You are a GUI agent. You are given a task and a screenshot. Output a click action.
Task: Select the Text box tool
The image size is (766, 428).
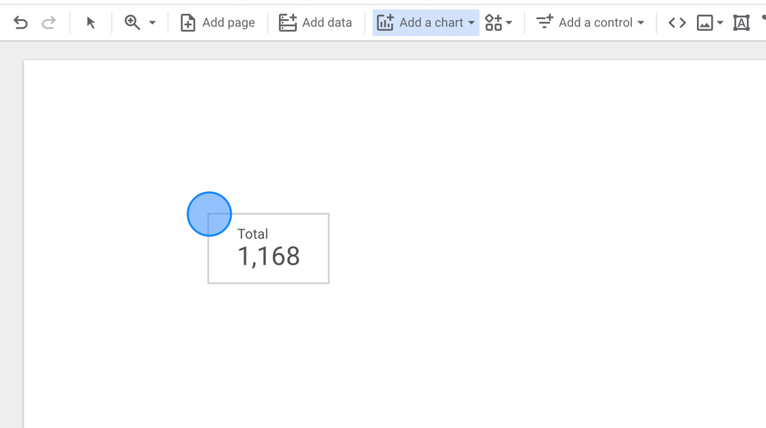[741, 23]
